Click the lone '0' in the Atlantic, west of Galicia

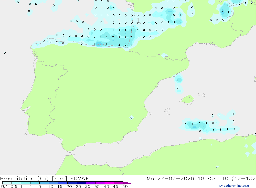pyautogui.click(x=5, y=53)
